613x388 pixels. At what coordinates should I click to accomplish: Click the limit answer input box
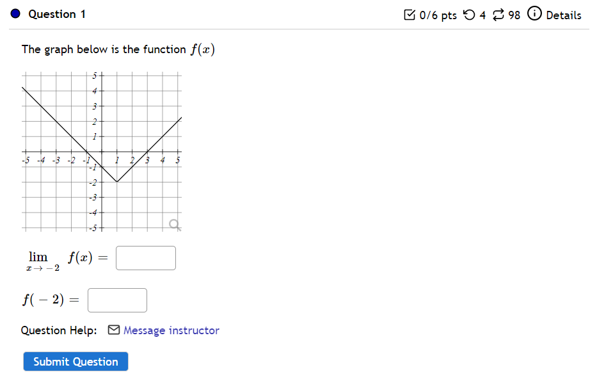(x=145, y=257)
